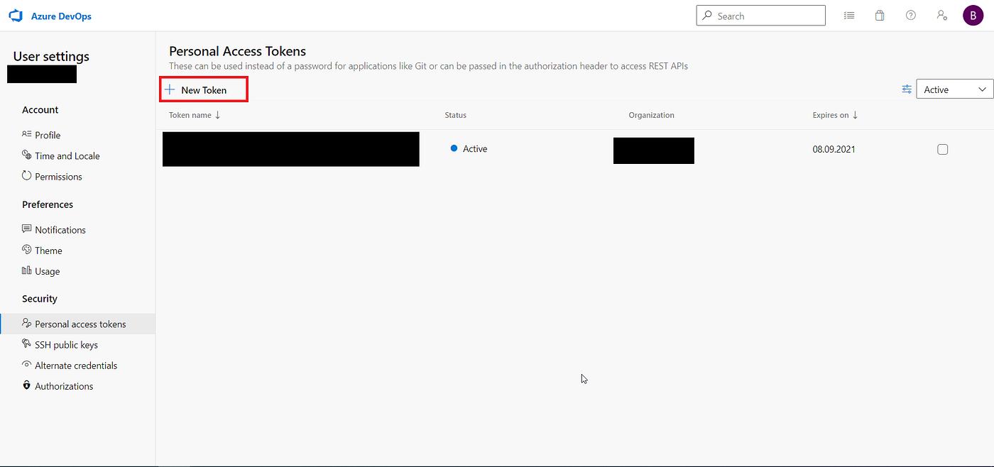Click inside the Search input field
Image resolution: width=994 pixels, height=467 pixels.
(x=760, y=15)
